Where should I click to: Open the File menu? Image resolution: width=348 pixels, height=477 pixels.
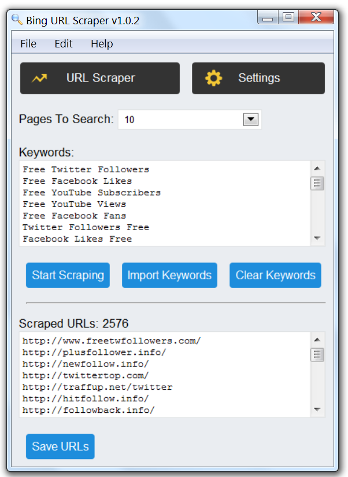(28, 44)
